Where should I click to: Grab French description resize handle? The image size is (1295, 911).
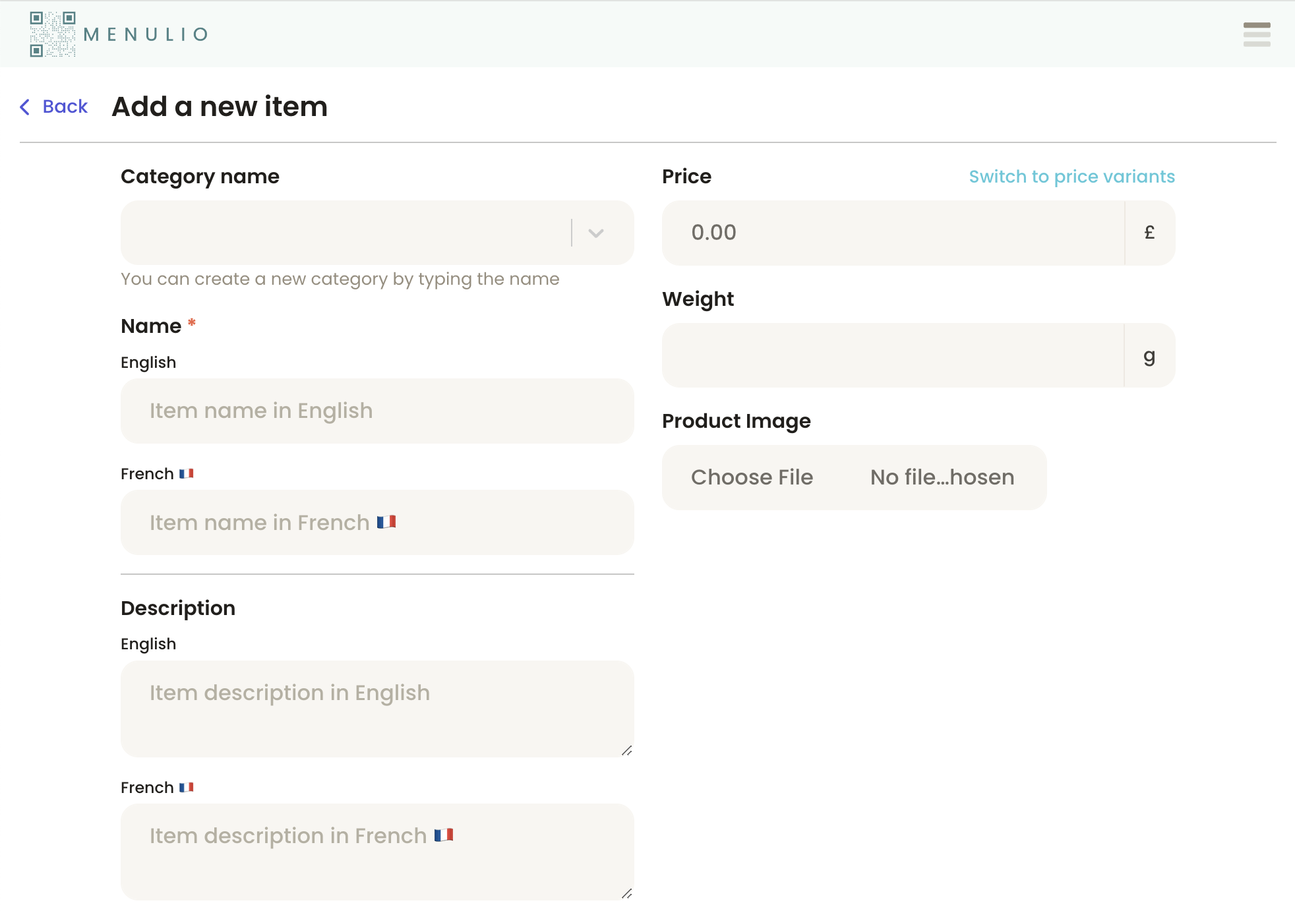coord(626,893)
